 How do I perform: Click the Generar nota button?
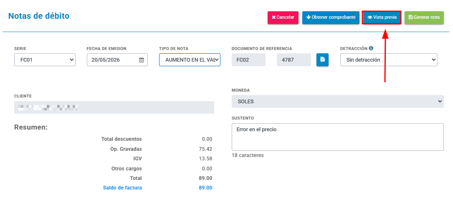pos(424,17)
